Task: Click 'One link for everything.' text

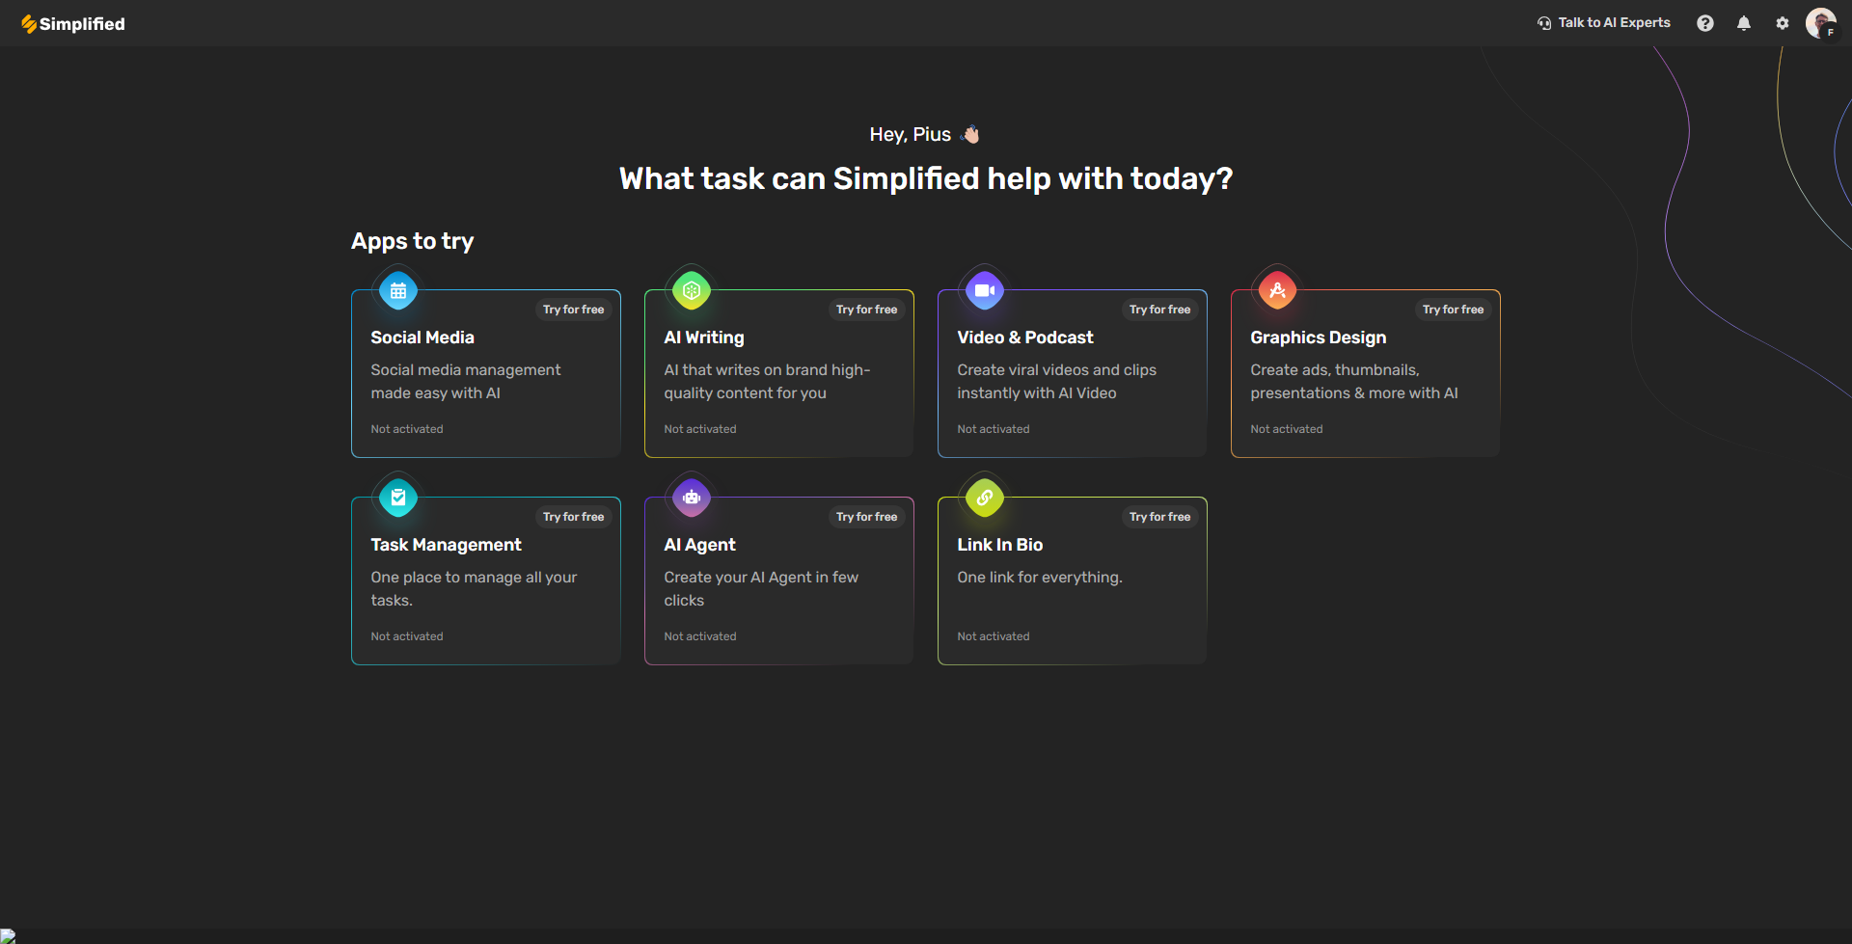Action: click(x=1040, y=578)
